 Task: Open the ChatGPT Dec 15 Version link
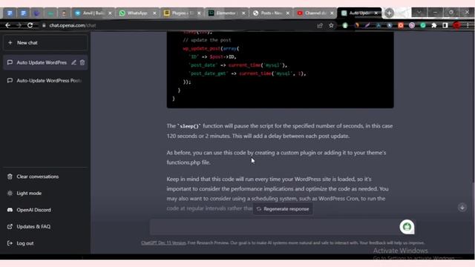tap(163, 243)
